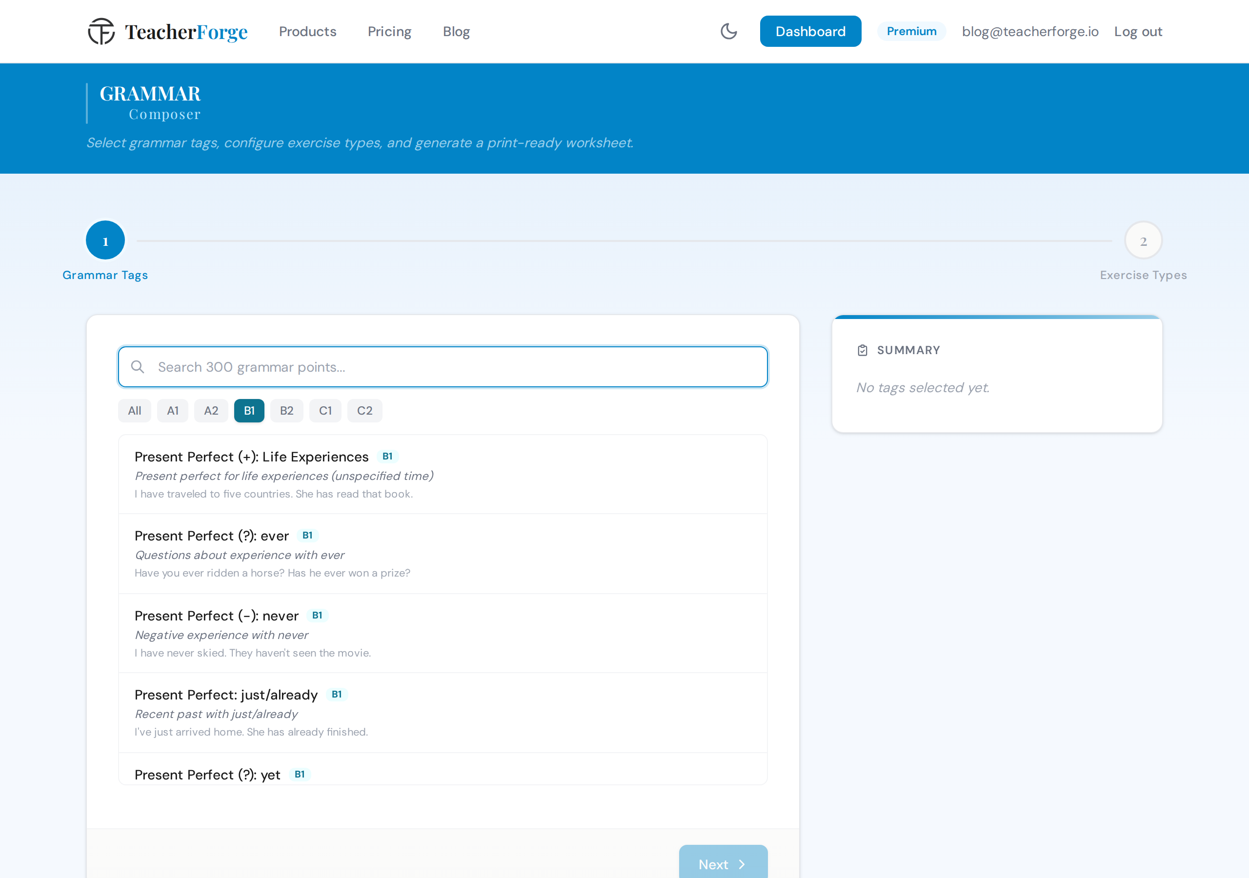Open the Blog link

[x=456, y=32]
